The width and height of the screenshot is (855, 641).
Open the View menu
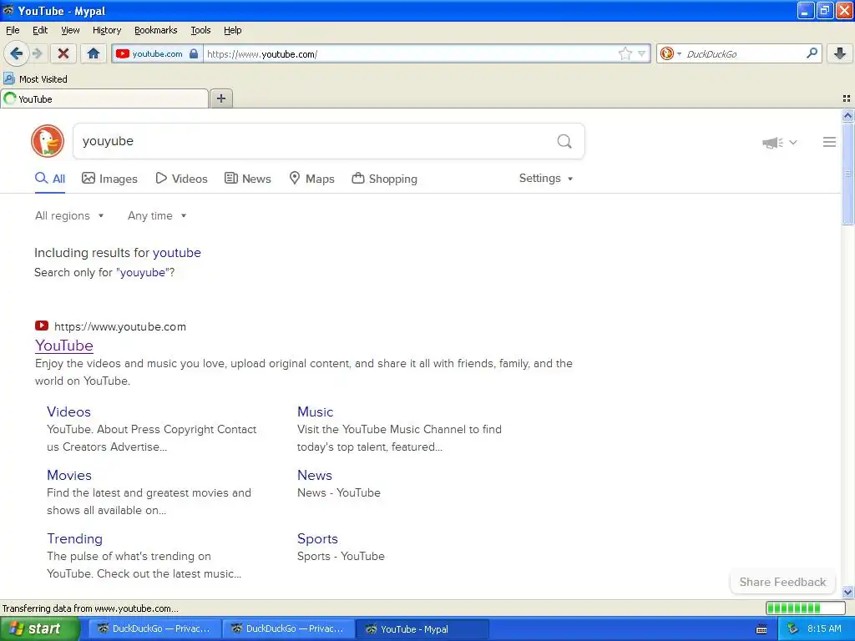click(x=70, y=30)
